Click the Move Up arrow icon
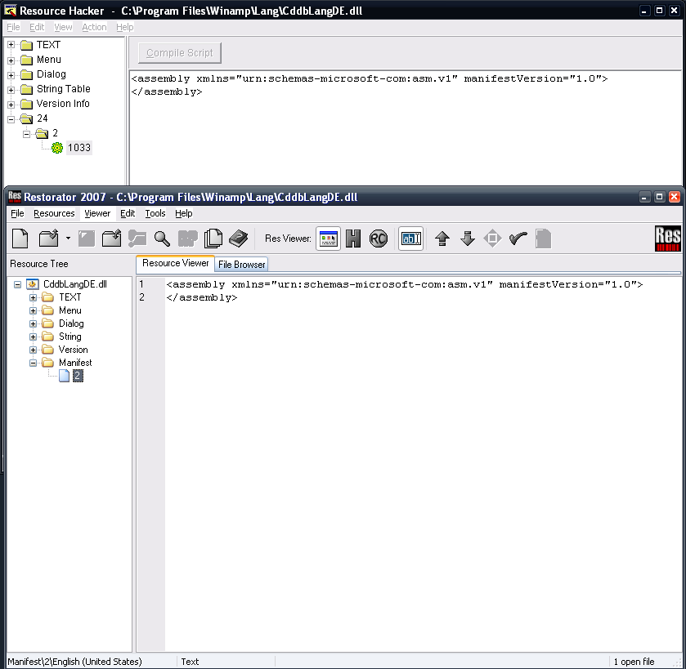This screenshot has width=686, height=669. [442, 239]
